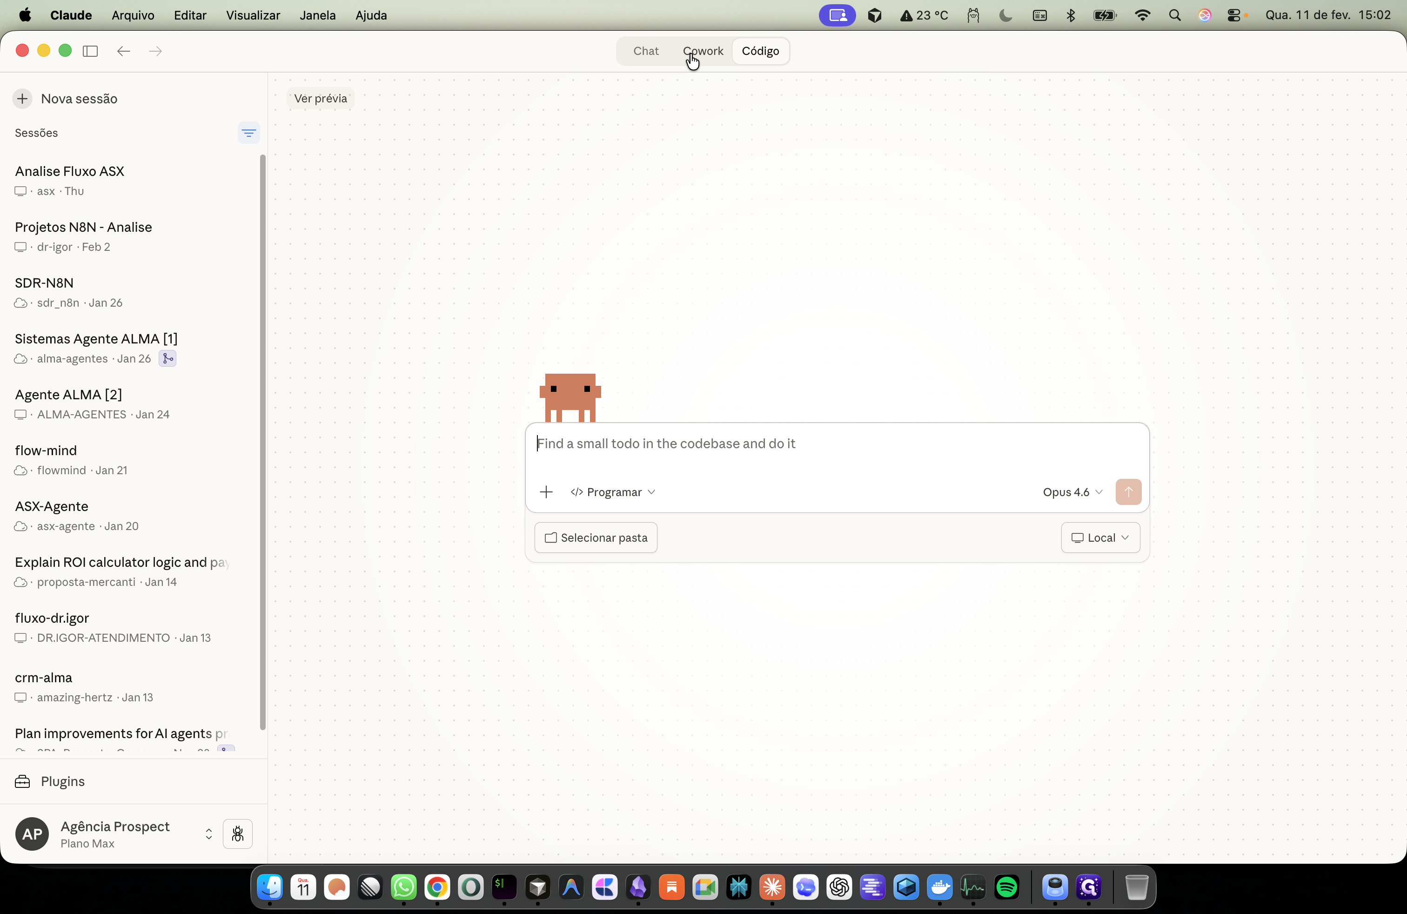The width and height of the screenshot is (1407, 914).
Task: Send the prompt with the arrow button
Action: pos(1128,492)
